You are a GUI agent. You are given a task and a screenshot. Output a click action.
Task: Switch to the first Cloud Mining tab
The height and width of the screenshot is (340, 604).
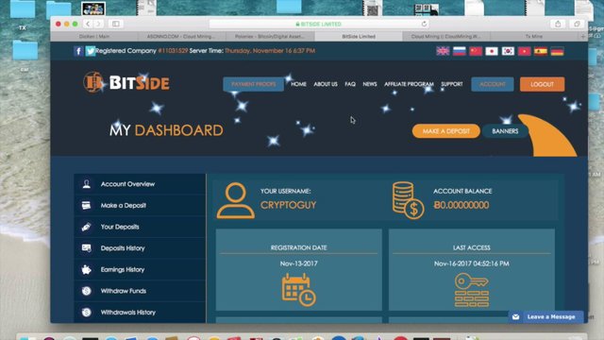coord(181,36)
